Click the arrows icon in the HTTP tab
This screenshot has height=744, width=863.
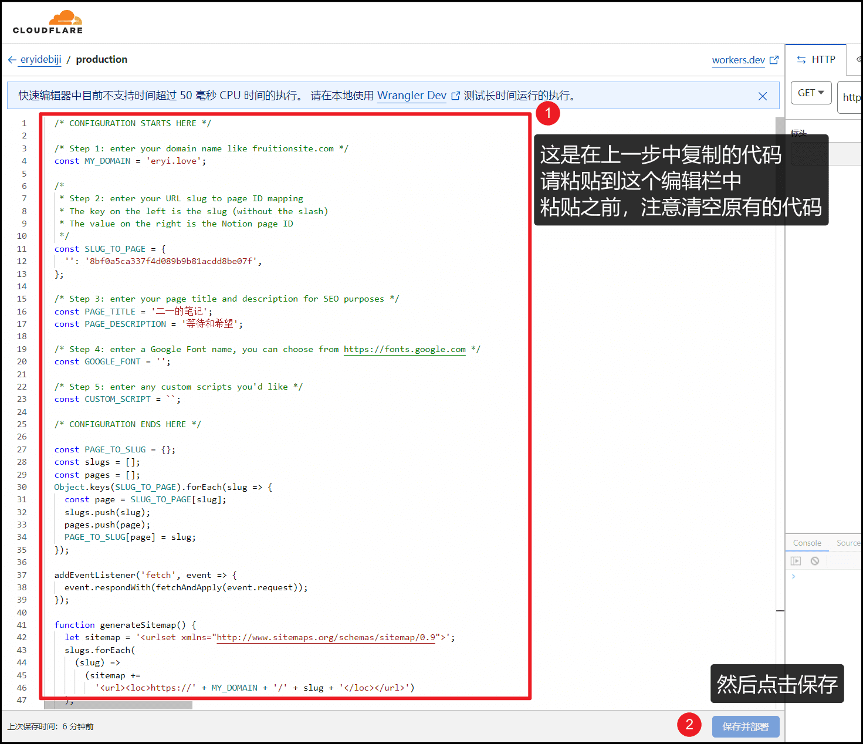[801, 60]
